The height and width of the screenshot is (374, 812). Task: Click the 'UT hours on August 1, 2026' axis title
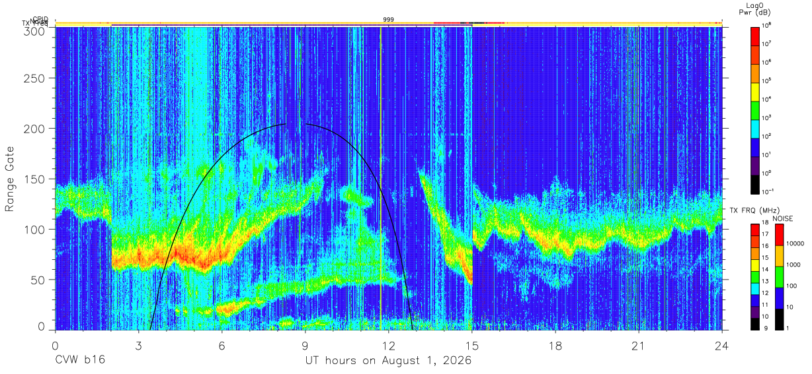tap(388, 360)
